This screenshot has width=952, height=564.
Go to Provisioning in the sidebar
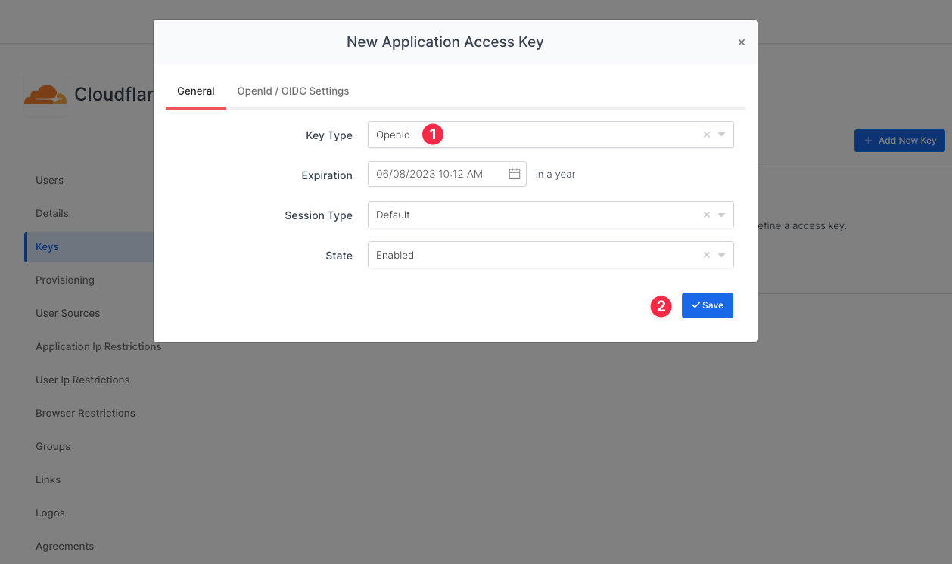point(65,280)
